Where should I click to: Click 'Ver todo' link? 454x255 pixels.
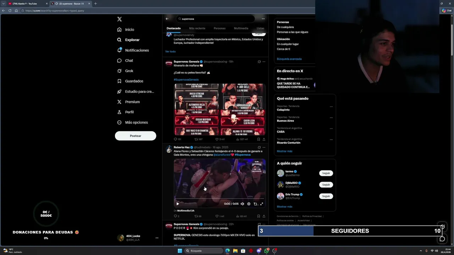coord(170,51)
